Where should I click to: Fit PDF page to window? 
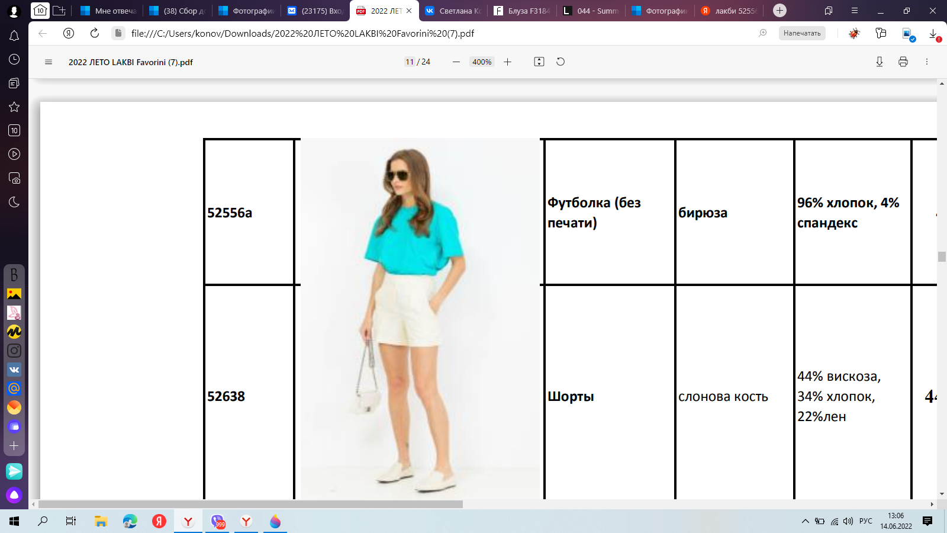click(x=539, y=62)
